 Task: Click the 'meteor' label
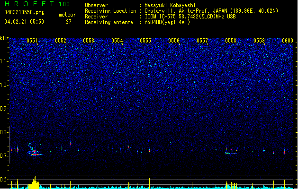click(x=67, y=15)
